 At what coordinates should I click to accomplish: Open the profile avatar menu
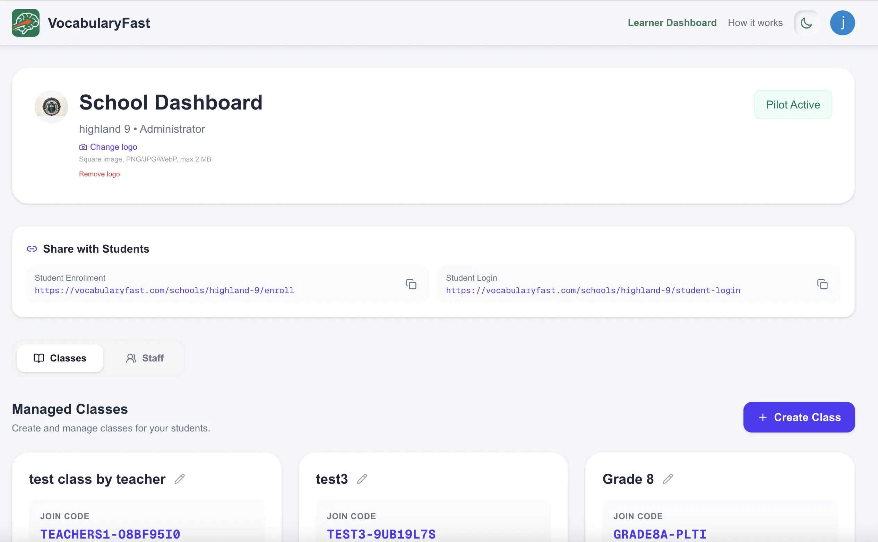point(843,23)
